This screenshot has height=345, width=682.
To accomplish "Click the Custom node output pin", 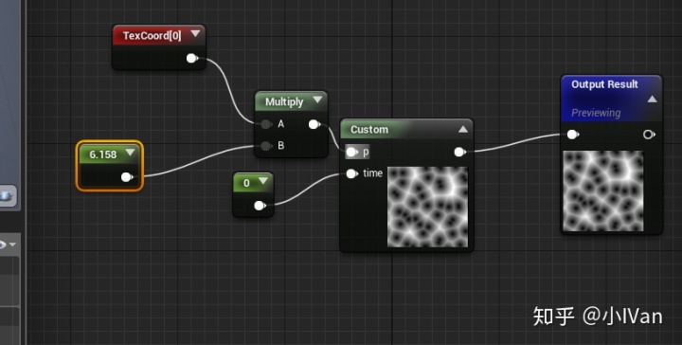I will (459, 152).
